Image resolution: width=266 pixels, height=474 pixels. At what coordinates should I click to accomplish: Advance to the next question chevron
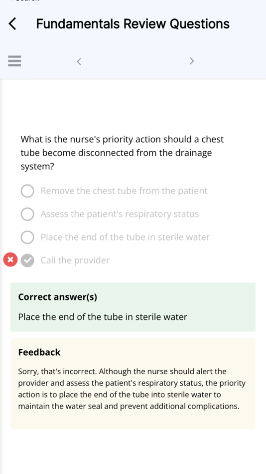(x=192, y=61)
